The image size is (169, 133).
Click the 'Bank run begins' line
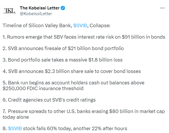click(x=74, y=83)
